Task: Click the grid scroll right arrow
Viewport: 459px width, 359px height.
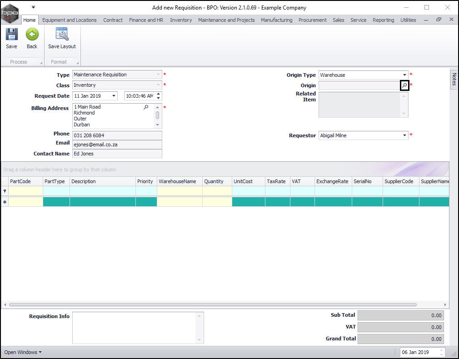Action: pyautogui.click(x=445, y=304)
